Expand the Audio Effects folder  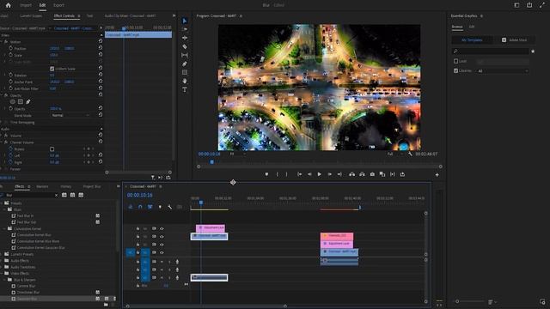[2, 261]
